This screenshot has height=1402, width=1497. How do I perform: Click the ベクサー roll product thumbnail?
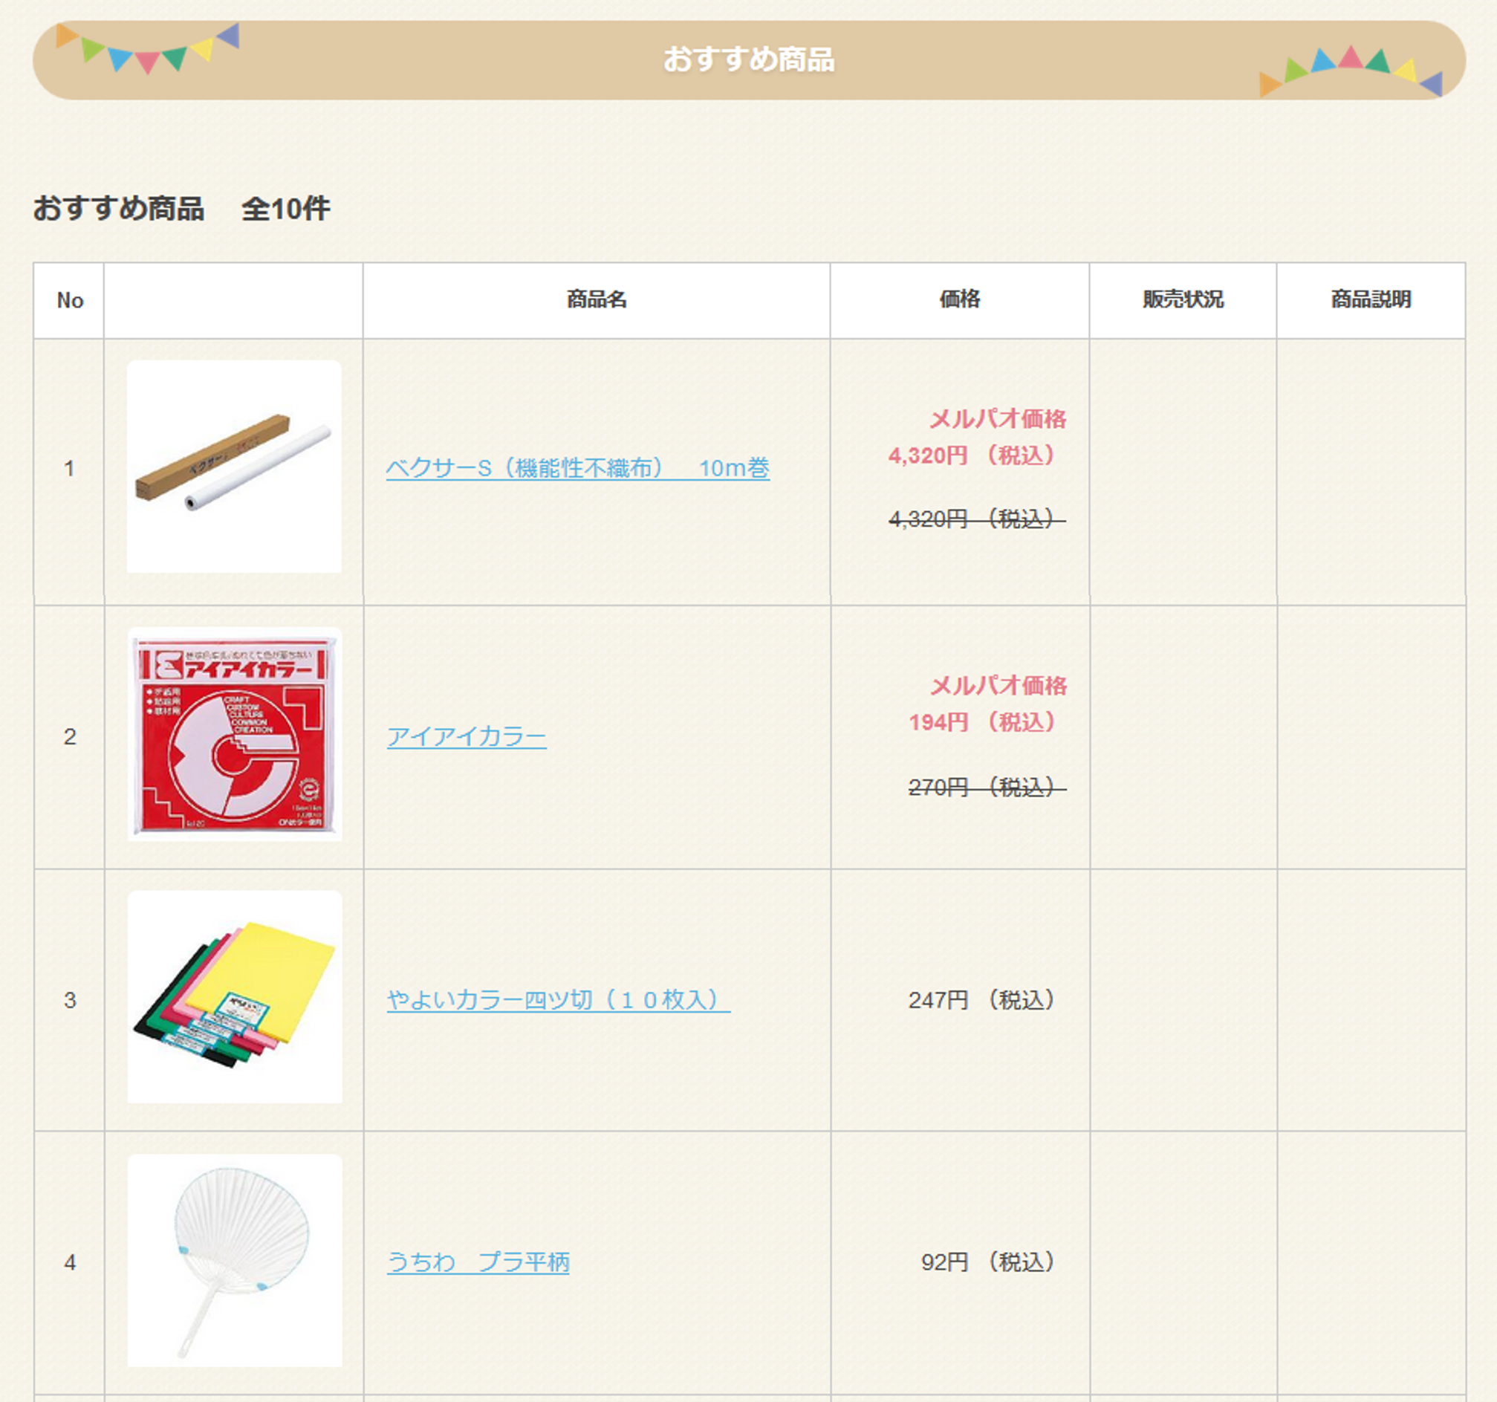(234, 467)
